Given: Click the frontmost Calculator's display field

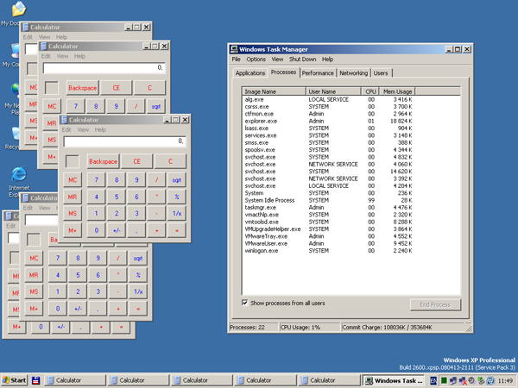Looking at the screenshot, I should [x=124, y=141].
